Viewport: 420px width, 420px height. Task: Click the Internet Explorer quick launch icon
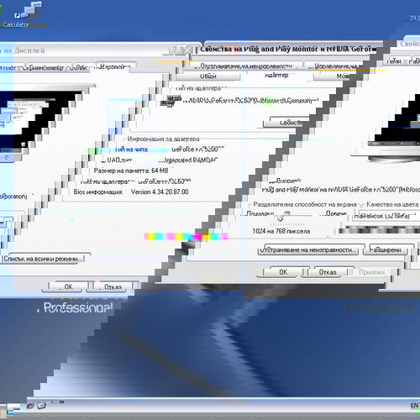30,405
